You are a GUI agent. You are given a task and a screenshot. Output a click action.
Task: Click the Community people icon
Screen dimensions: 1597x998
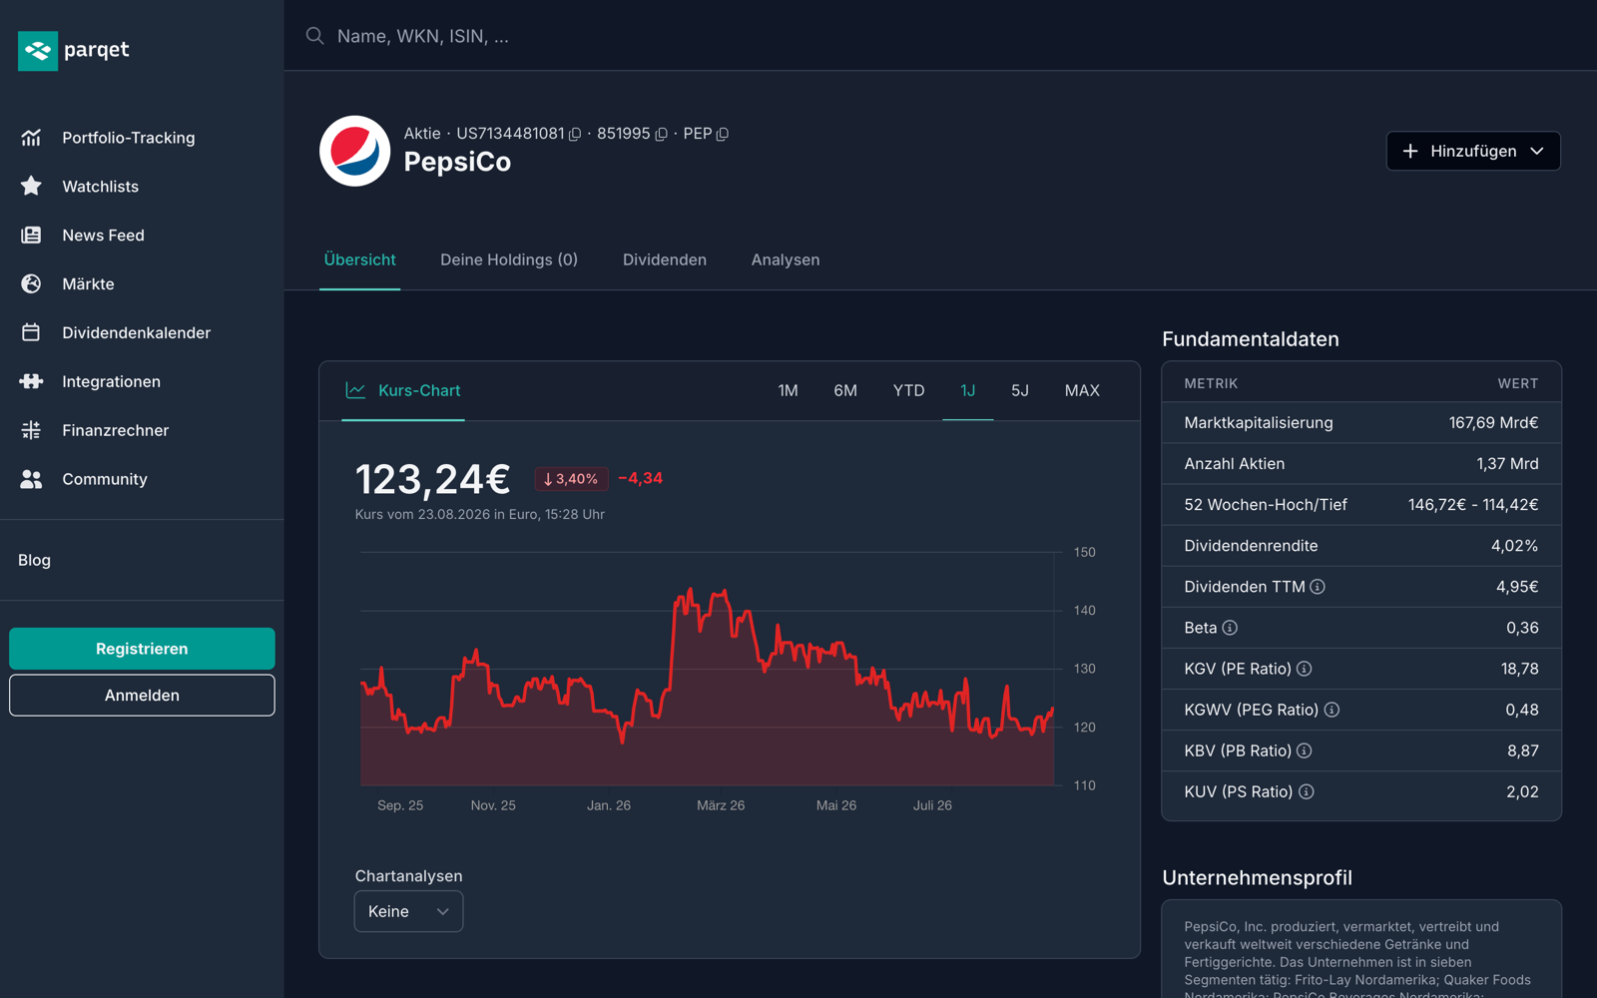click(x=31, y=479)
